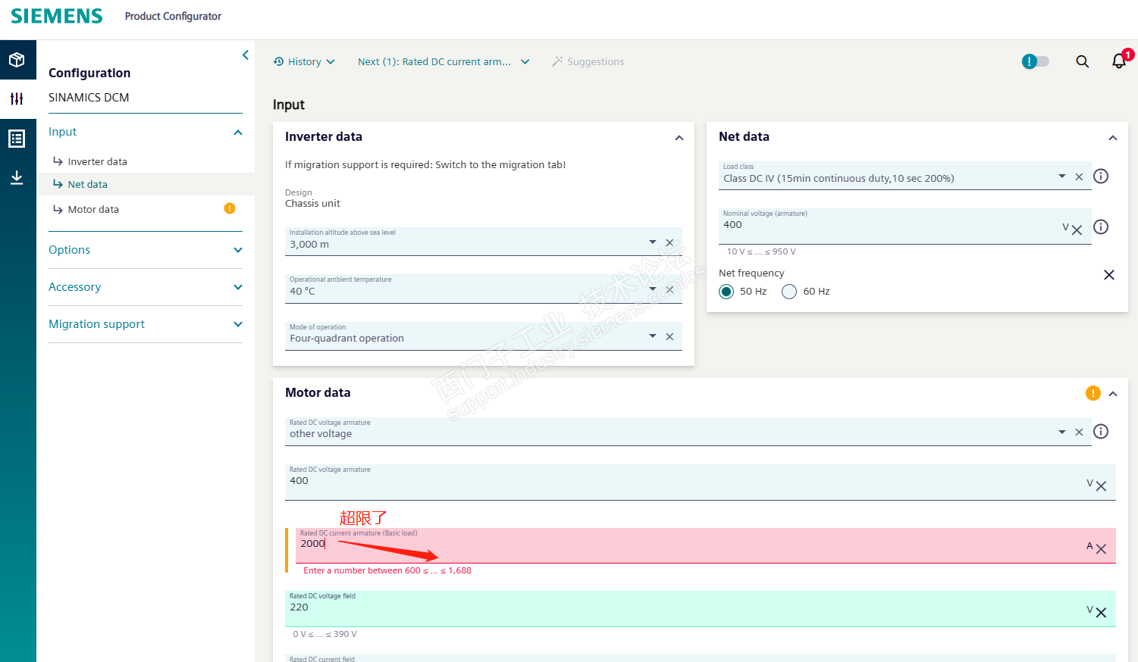The image size is (1138, 662).
Task: Click the Product Configurator title
Action: (x=173, y=16)
